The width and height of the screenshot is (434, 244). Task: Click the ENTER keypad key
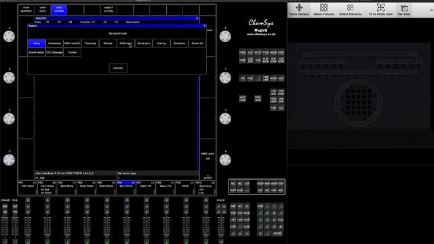tap(277, 233)
